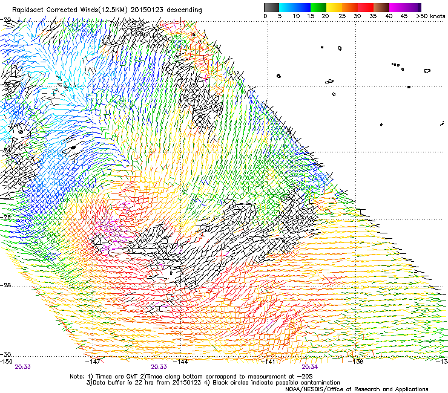The image size is (448, 393).
Task: Click the brown 35-40 knots legend swatch
Action: click(381, 7)
